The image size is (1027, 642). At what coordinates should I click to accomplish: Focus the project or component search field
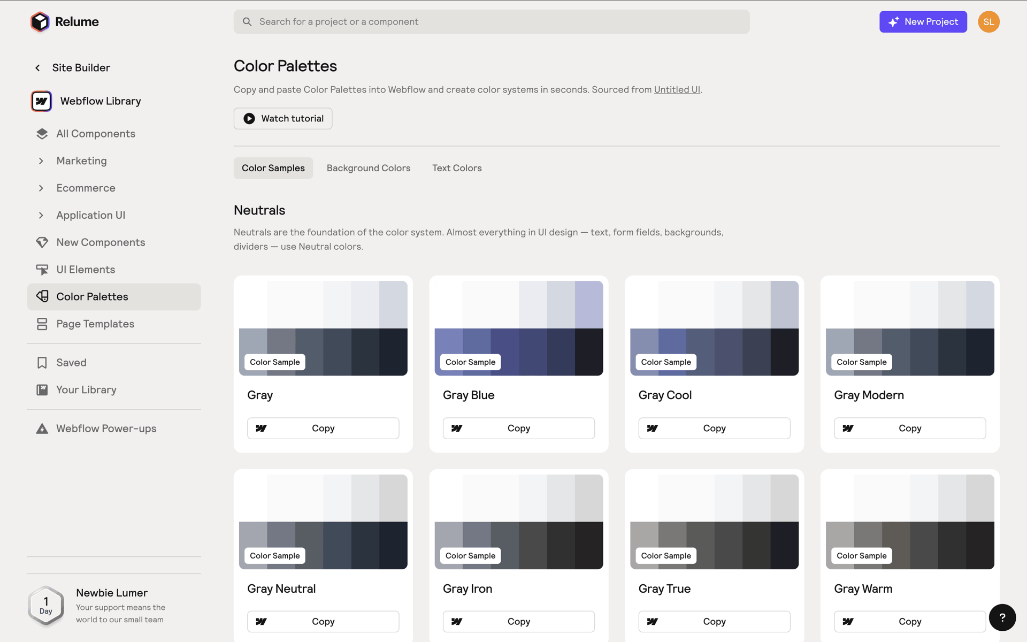492,22
